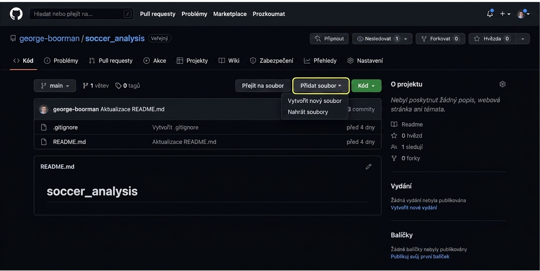Click the soccer_analysis heading in README

92,191
